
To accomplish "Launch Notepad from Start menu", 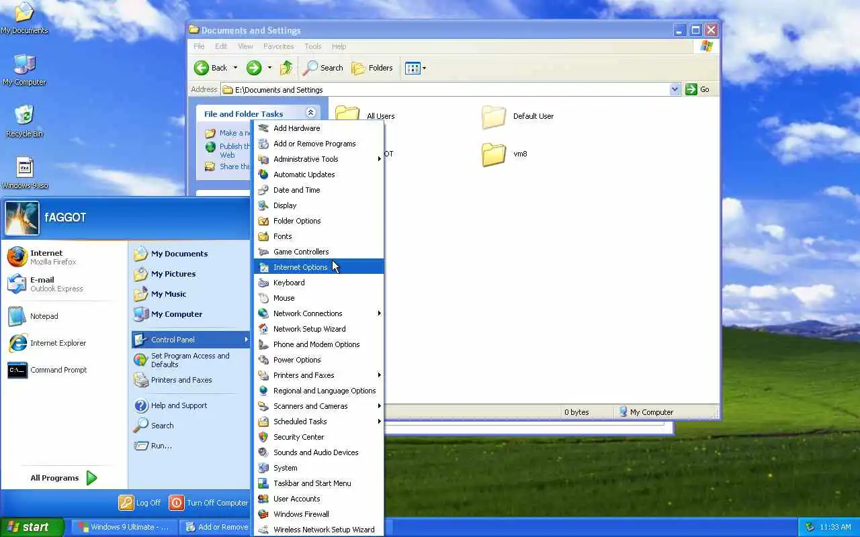I will [64, 316].
